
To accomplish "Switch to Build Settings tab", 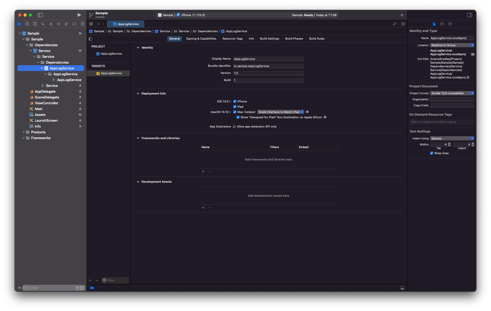I will point(269,39).
